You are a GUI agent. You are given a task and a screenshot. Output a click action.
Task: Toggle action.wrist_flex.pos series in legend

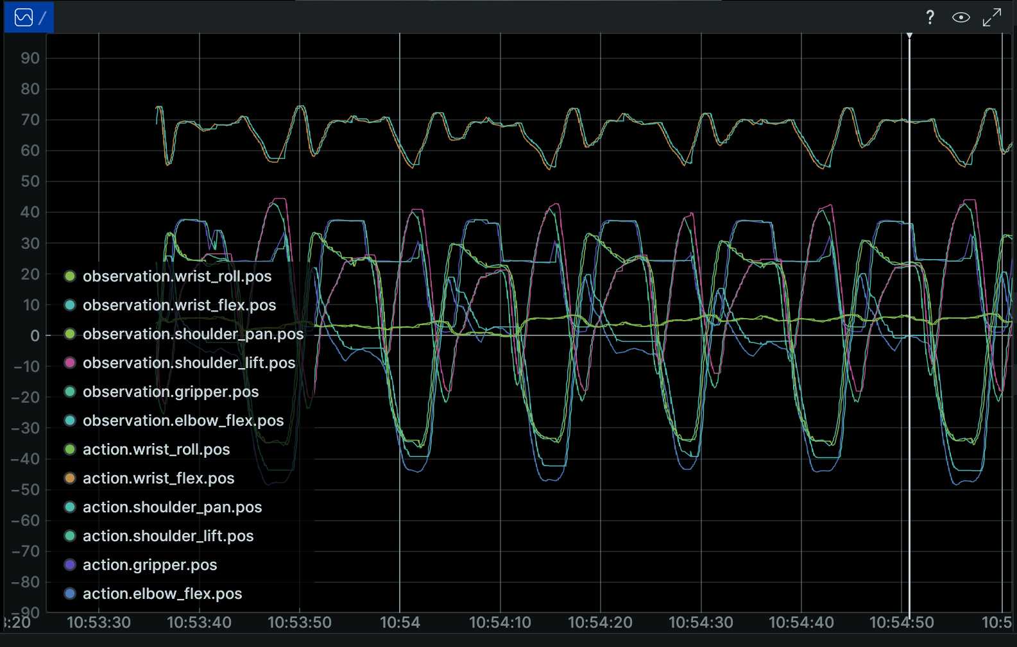150,478
